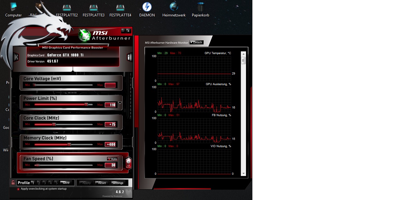Click the Powered by Rivatuner text
The width and height of the screenshot is (395, 200).
113,196
